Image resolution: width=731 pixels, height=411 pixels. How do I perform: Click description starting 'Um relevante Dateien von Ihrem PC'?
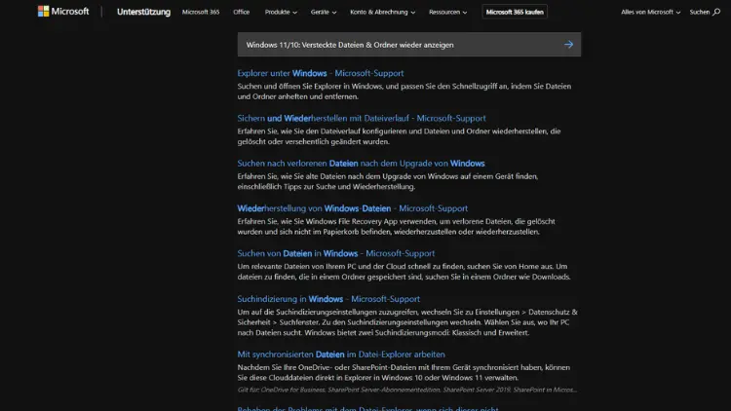coord(404,272)
